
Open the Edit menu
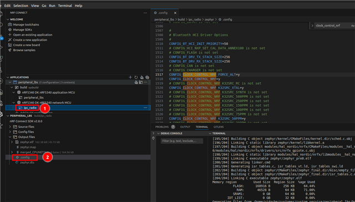pos(7,6)
